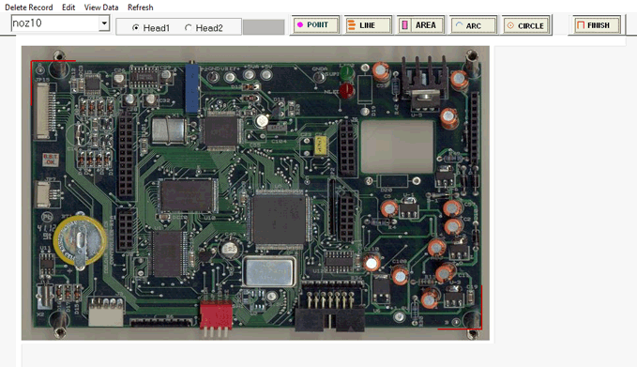
Task: Expand the noz10 nozzle dropdown arrow
Action: tap(104, 23)
